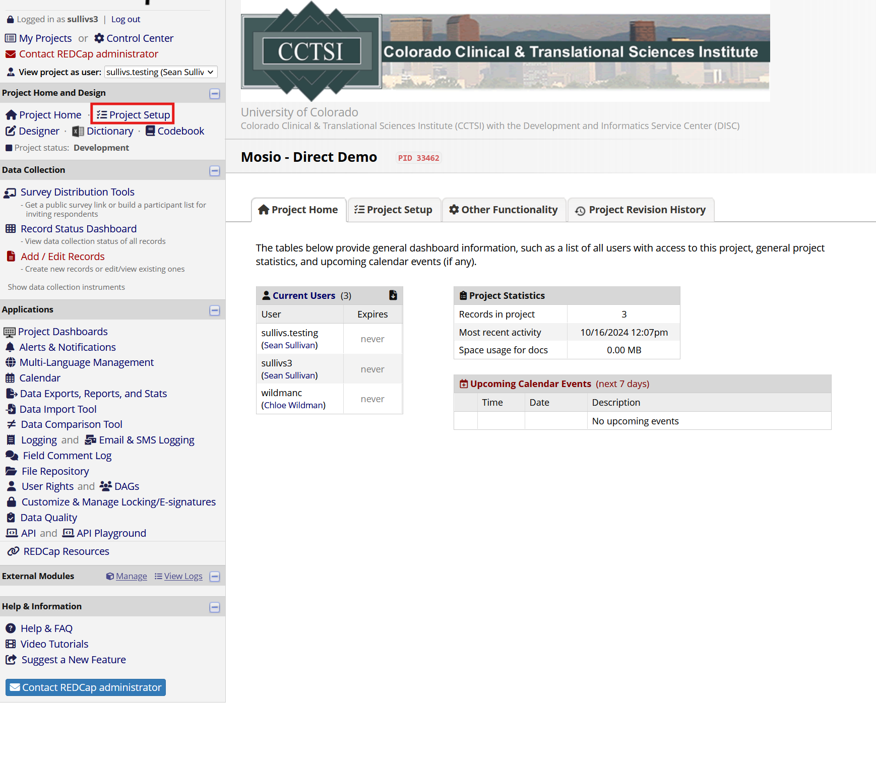Click the 10/16/2024 12:07pm activity value

(x=624, y=332)
